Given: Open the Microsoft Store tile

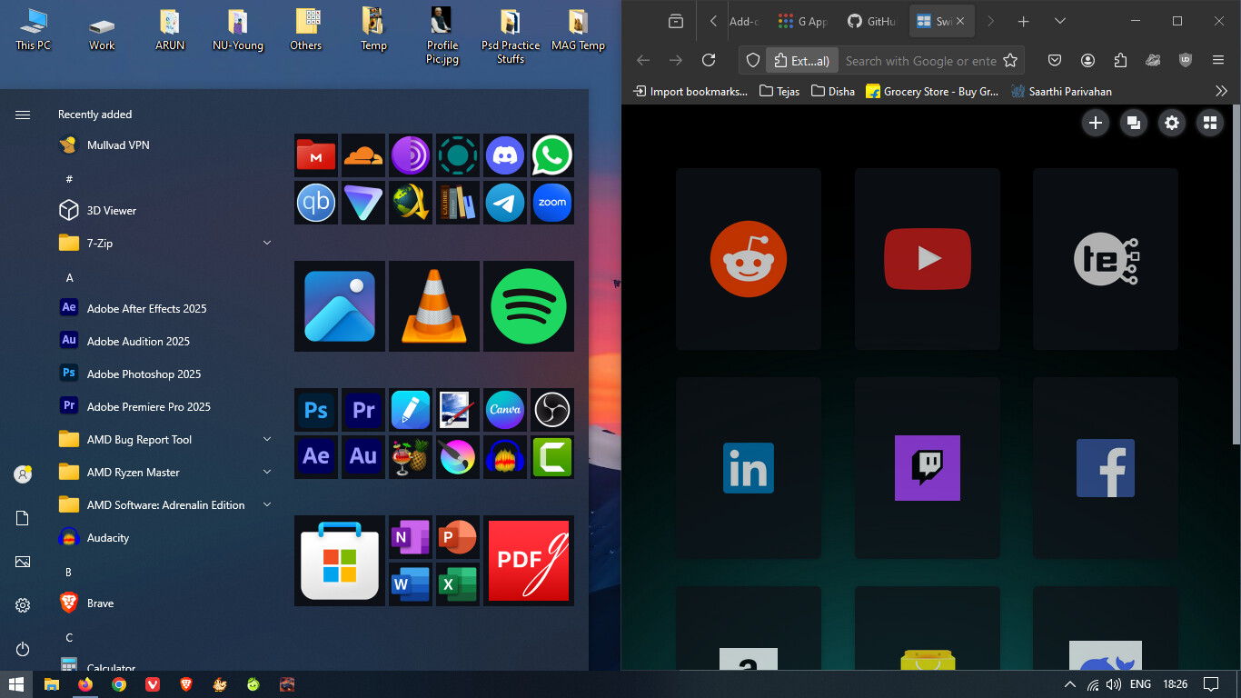Looking at the screenshot, I should tap(339, 561).
